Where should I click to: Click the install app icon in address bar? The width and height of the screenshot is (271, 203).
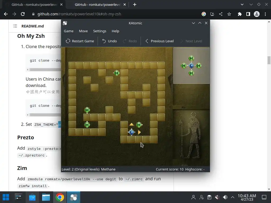coord(212,14)
